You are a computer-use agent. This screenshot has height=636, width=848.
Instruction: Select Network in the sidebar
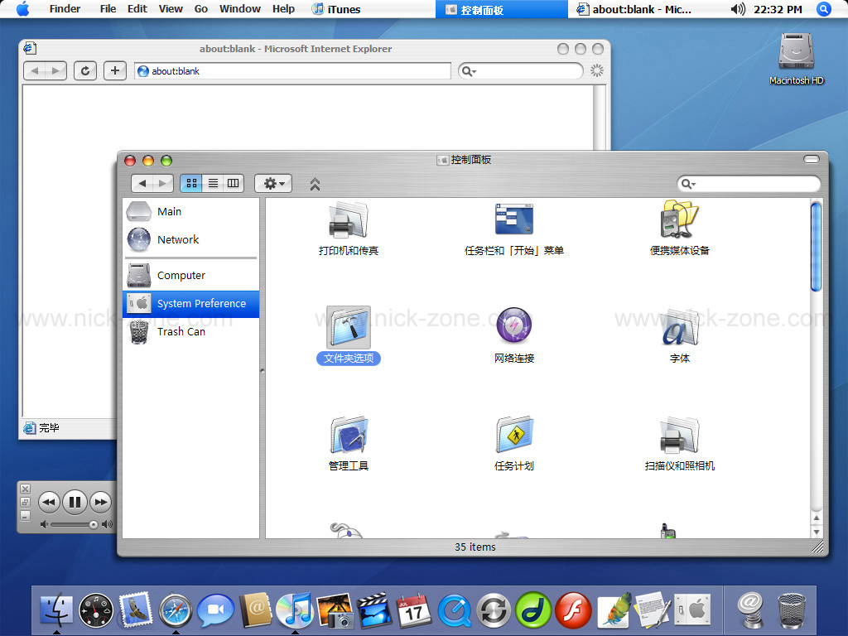[191, 239]
